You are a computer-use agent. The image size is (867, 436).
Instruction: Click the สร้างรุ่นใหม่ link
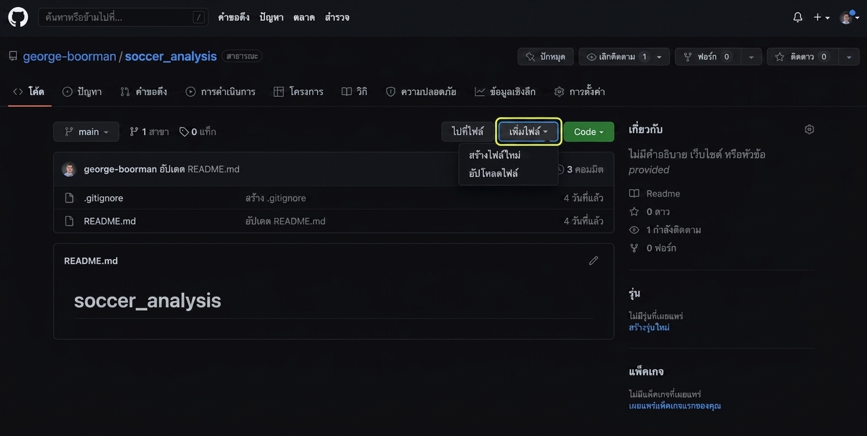click(x=649, y=327)
